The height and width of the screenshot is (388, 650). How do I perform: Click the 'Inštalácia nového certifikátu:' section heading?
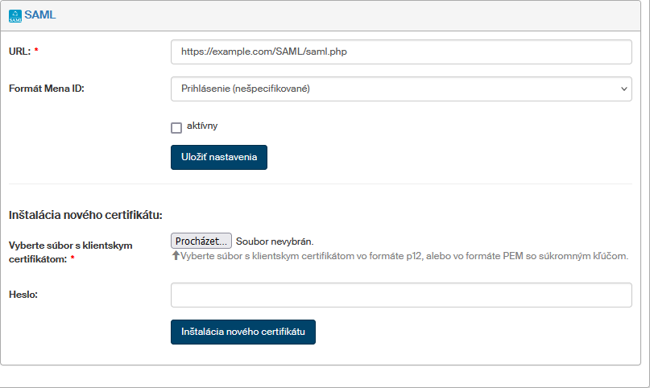pos(86,215)
